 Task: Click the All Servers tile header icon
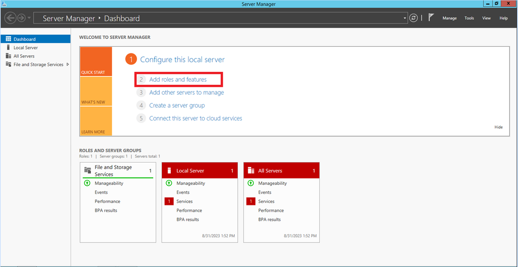(251, 171)
